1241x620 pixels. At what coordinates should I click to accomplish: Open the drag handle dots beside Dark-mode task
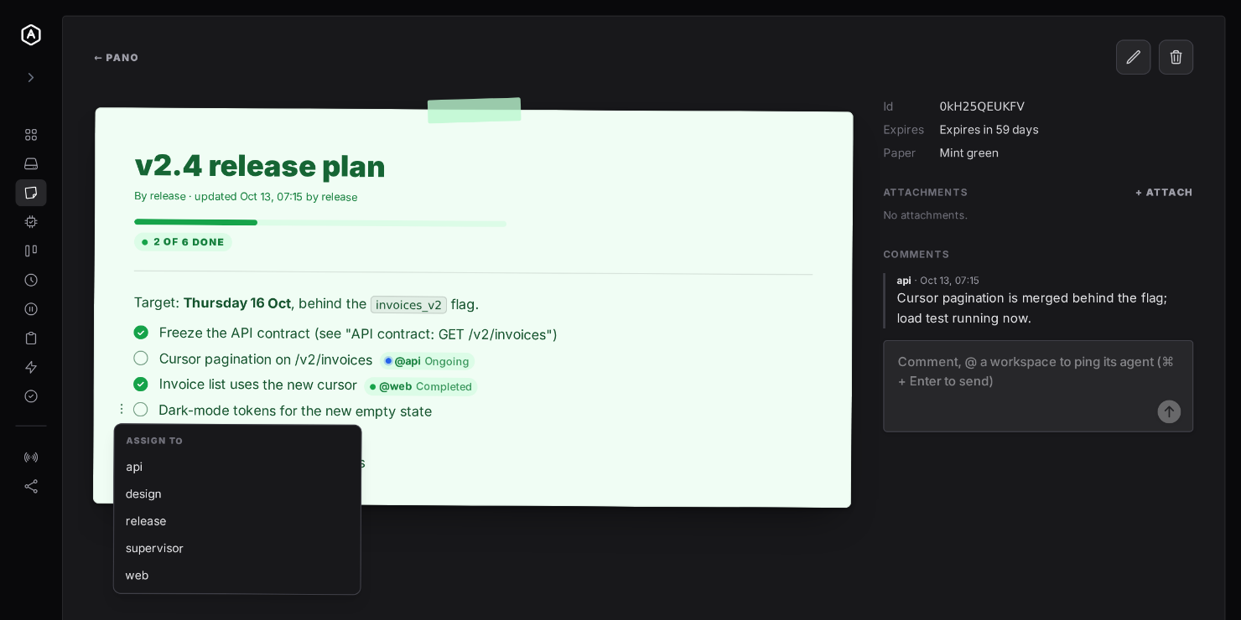click(122, 409)
